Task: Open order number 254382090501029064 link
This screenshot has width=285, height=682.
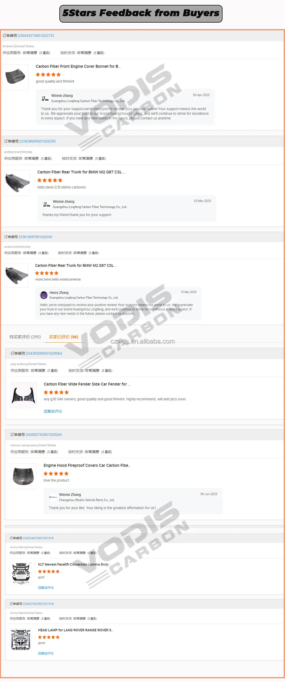Action: click(44, 353)
